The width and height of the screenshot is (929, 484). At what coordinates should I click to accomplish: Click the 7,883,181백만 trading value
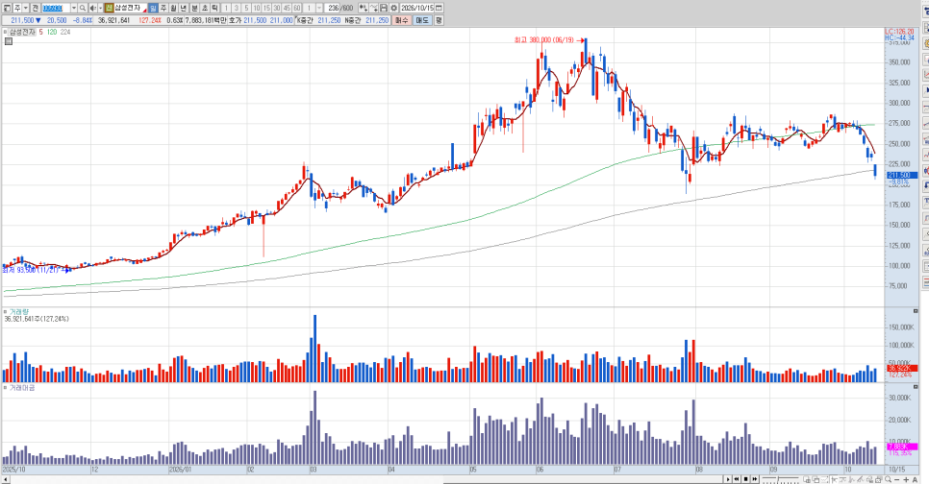[206, 20]
